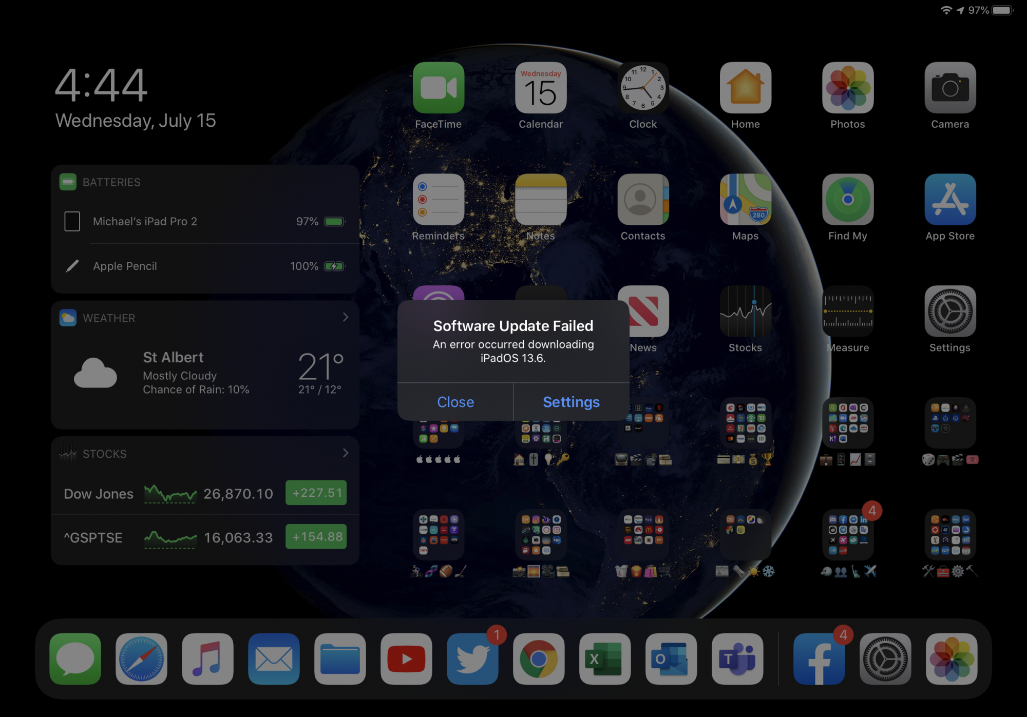Open the FaceTime app
The image size is (1027, 717).
pyautogui.click(x=439, y=88)
